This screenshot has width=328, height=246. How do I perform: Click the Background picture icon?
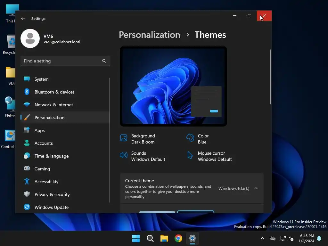(124, 138)
